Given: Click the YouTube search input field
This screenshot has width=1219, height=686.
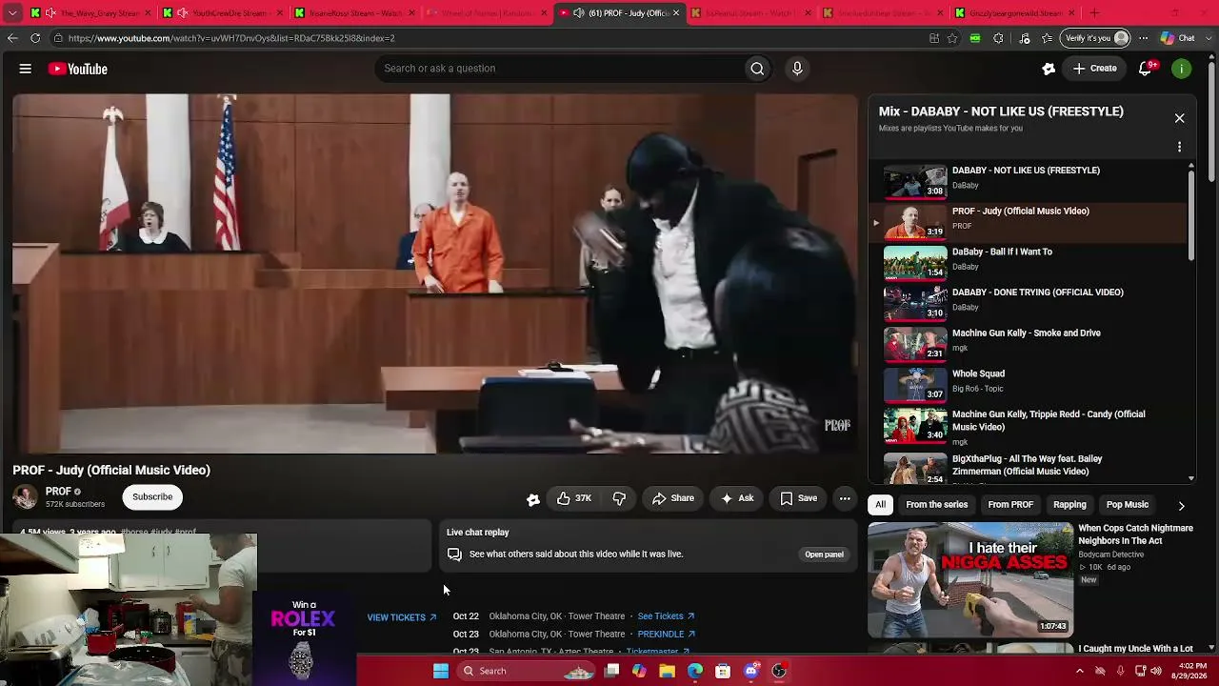Looking at the screenshot, I should click(562, 69).
